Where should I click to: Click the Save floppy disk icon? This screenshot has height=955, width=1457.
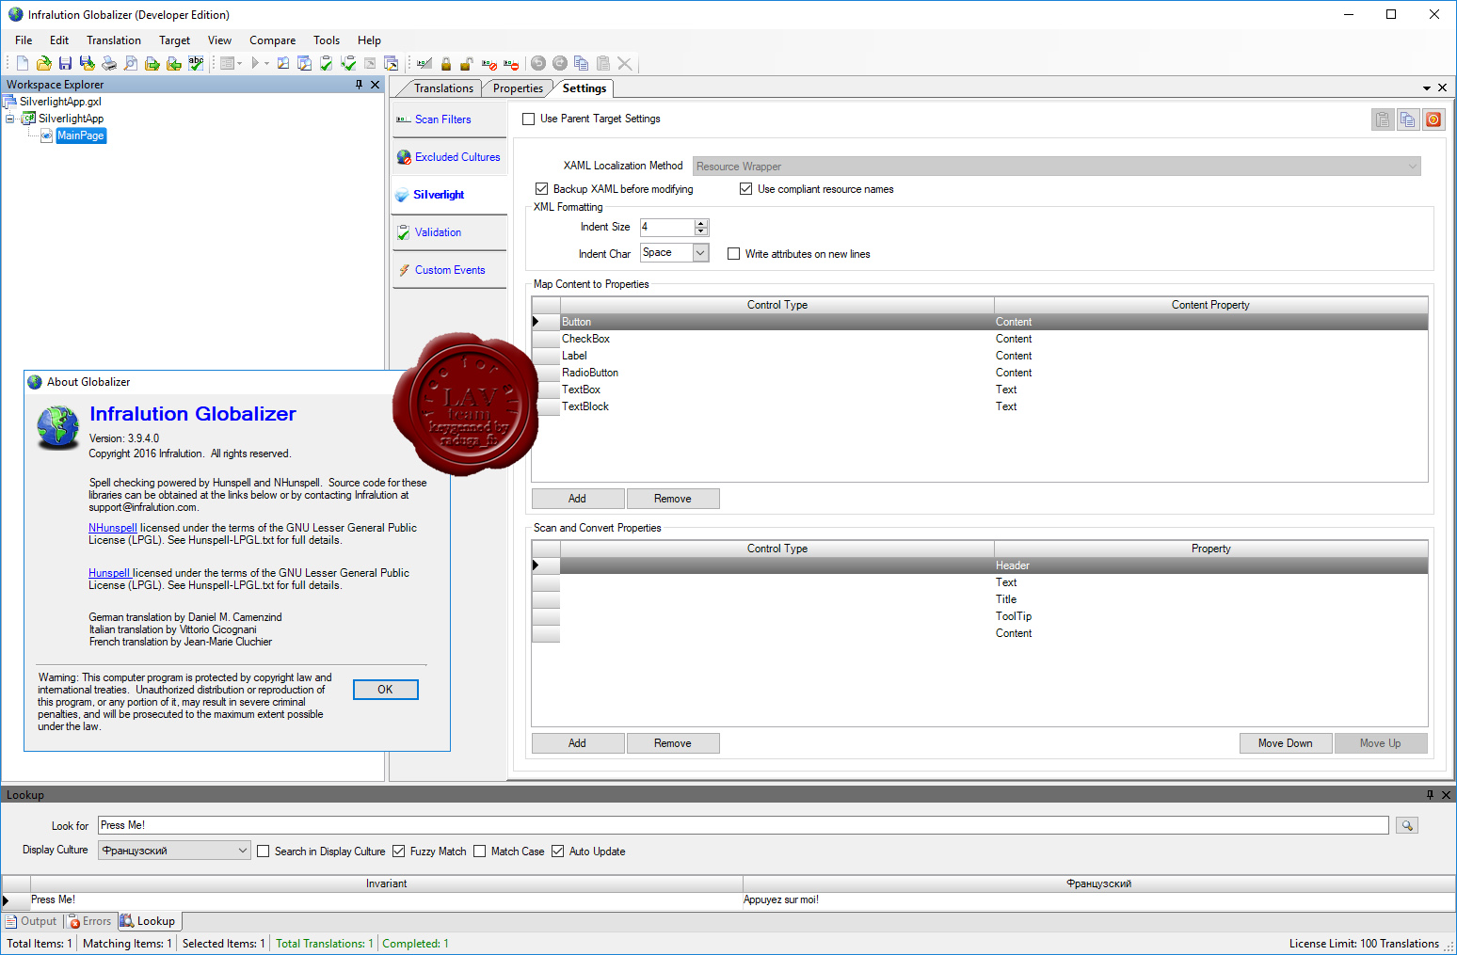(x=66, y=63)
